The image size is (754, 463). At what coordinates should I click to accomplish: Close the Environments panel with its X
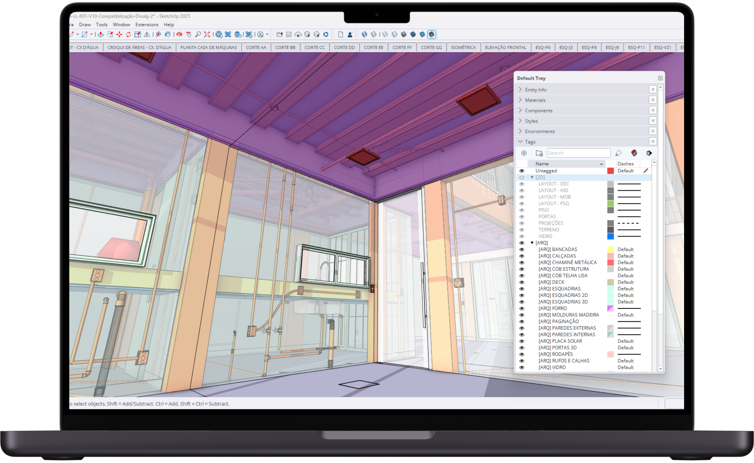tap(653, 131)
